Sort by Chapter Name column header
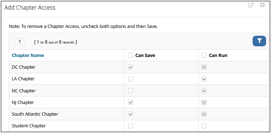The width and height of the screenshot is (271, 133). click(x=28, y=55)
